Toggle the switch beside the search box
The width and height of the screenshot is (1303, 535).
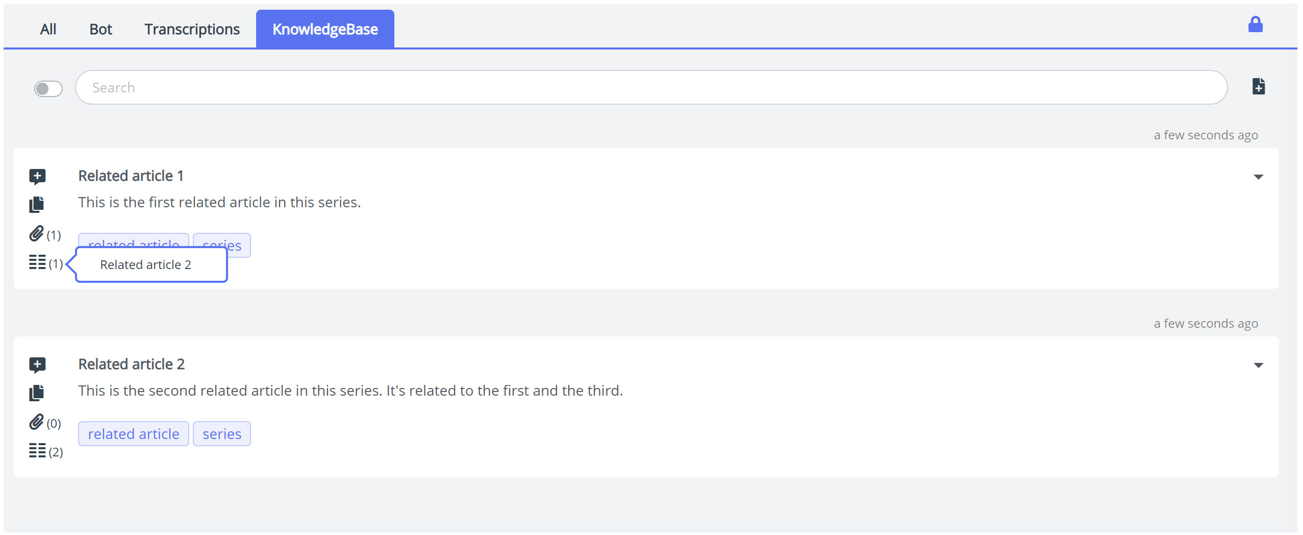[x=48, y=89]
